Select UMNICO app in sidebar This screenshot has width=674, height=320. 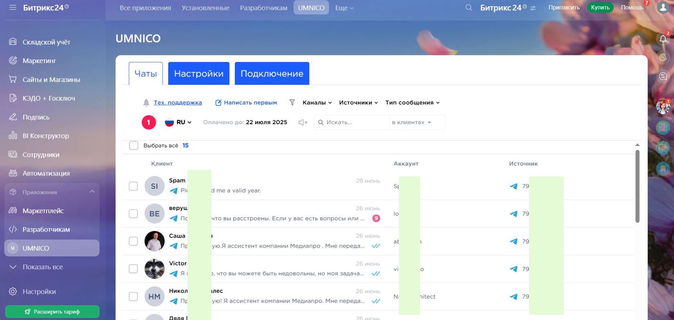(x=52, y=248)
